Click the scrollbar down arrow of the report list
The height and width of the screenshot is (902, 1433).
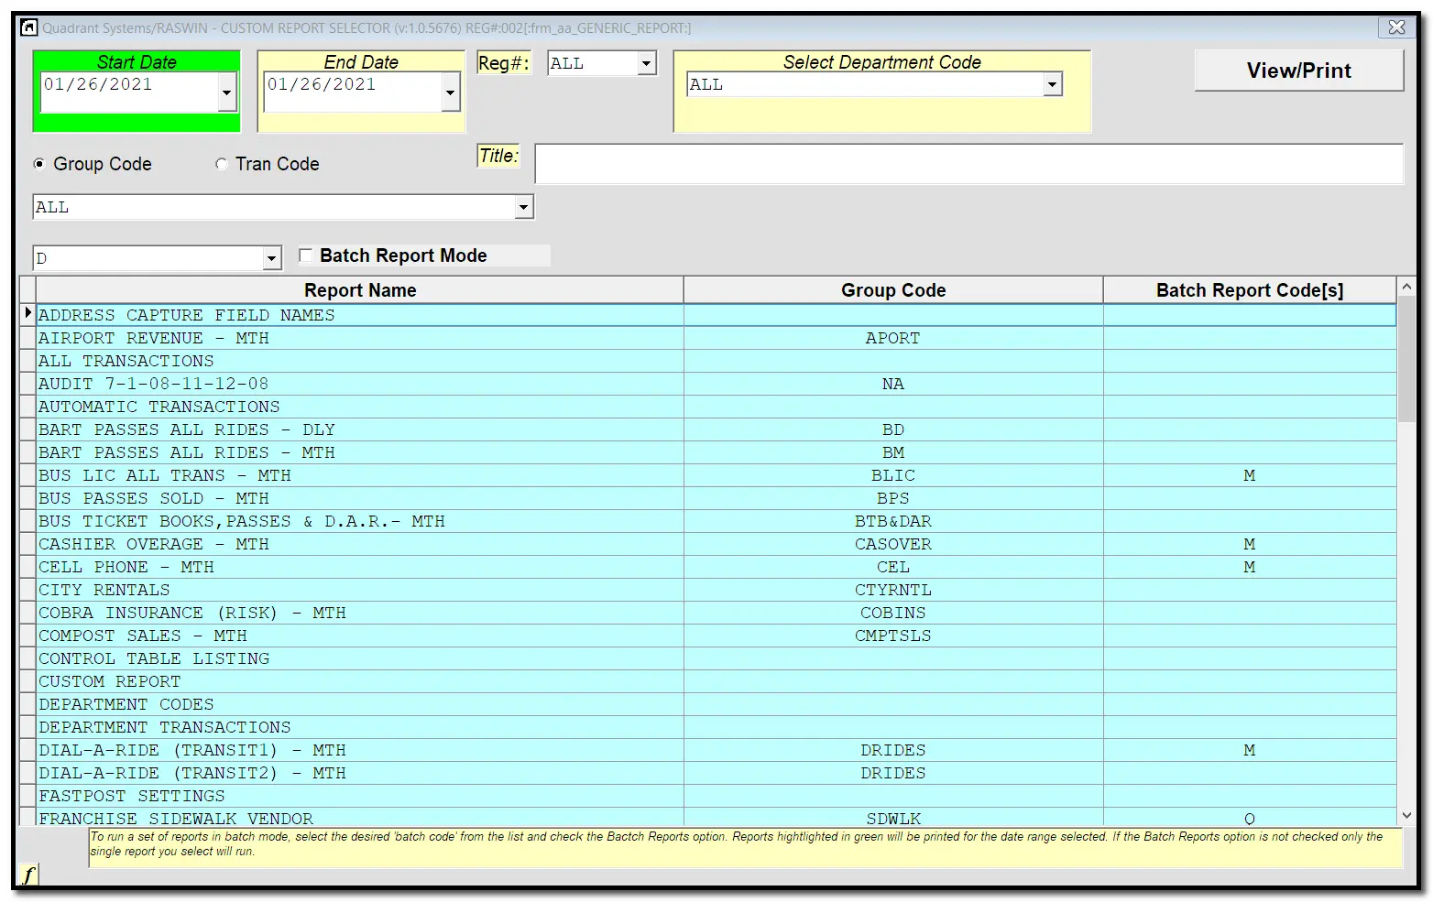1406,815
